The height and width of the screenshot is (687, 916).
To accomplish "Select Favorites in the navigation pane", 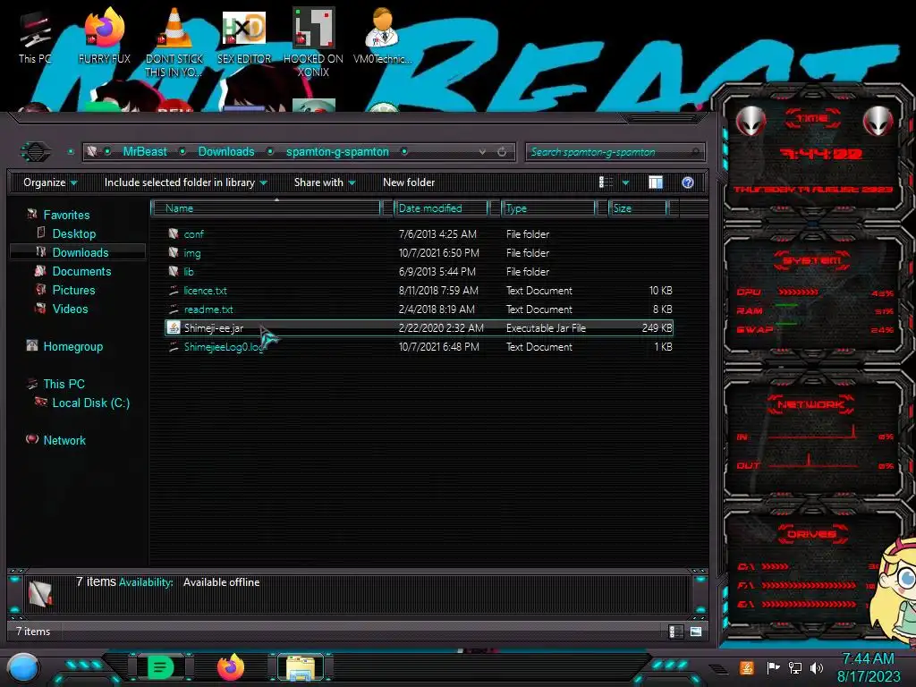I will coord(66,215).
